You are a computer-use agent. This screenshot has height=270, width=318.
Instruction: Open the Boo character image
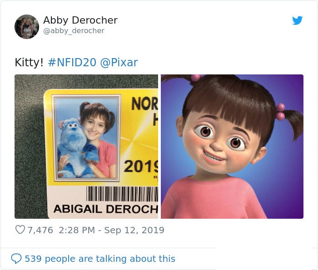[232, 147]
